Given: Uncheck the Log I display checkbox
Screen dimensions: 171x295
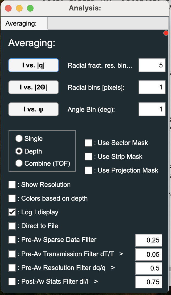Looking at the screenshot, I should [x=12, y=212].
